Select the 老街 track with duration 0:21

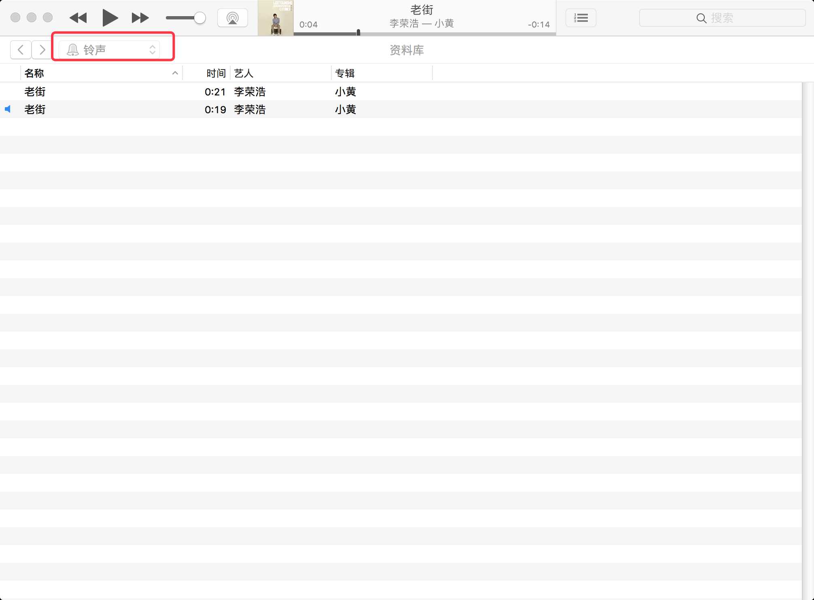[x=34, y=91]
